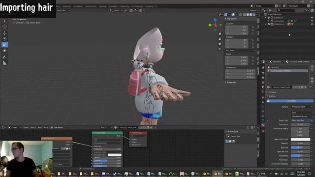Toggle Use Nodes checkbox in node editor header
The width and height of the screenshot is (315, 177).
pyautogui.click(x=52, y=128)
